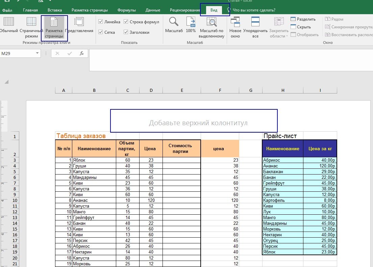
Task: Click the 'Мандарины' cell in orders table
Action: click(x=94, y=177)
